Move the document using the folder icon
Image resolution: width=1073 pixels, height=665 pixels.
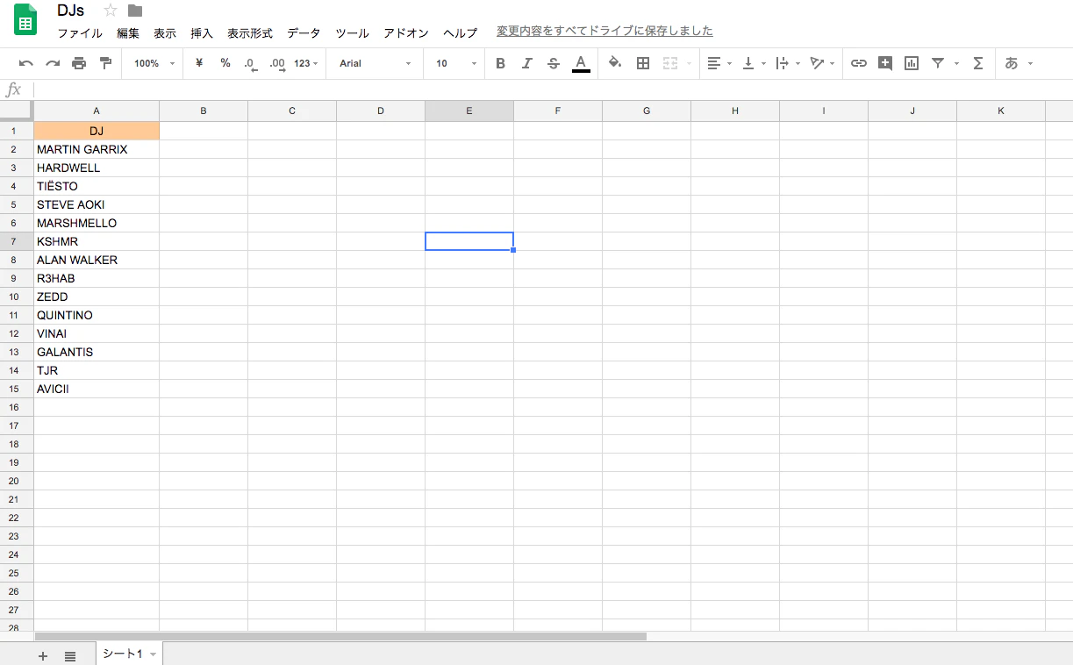tap(135, 11)
